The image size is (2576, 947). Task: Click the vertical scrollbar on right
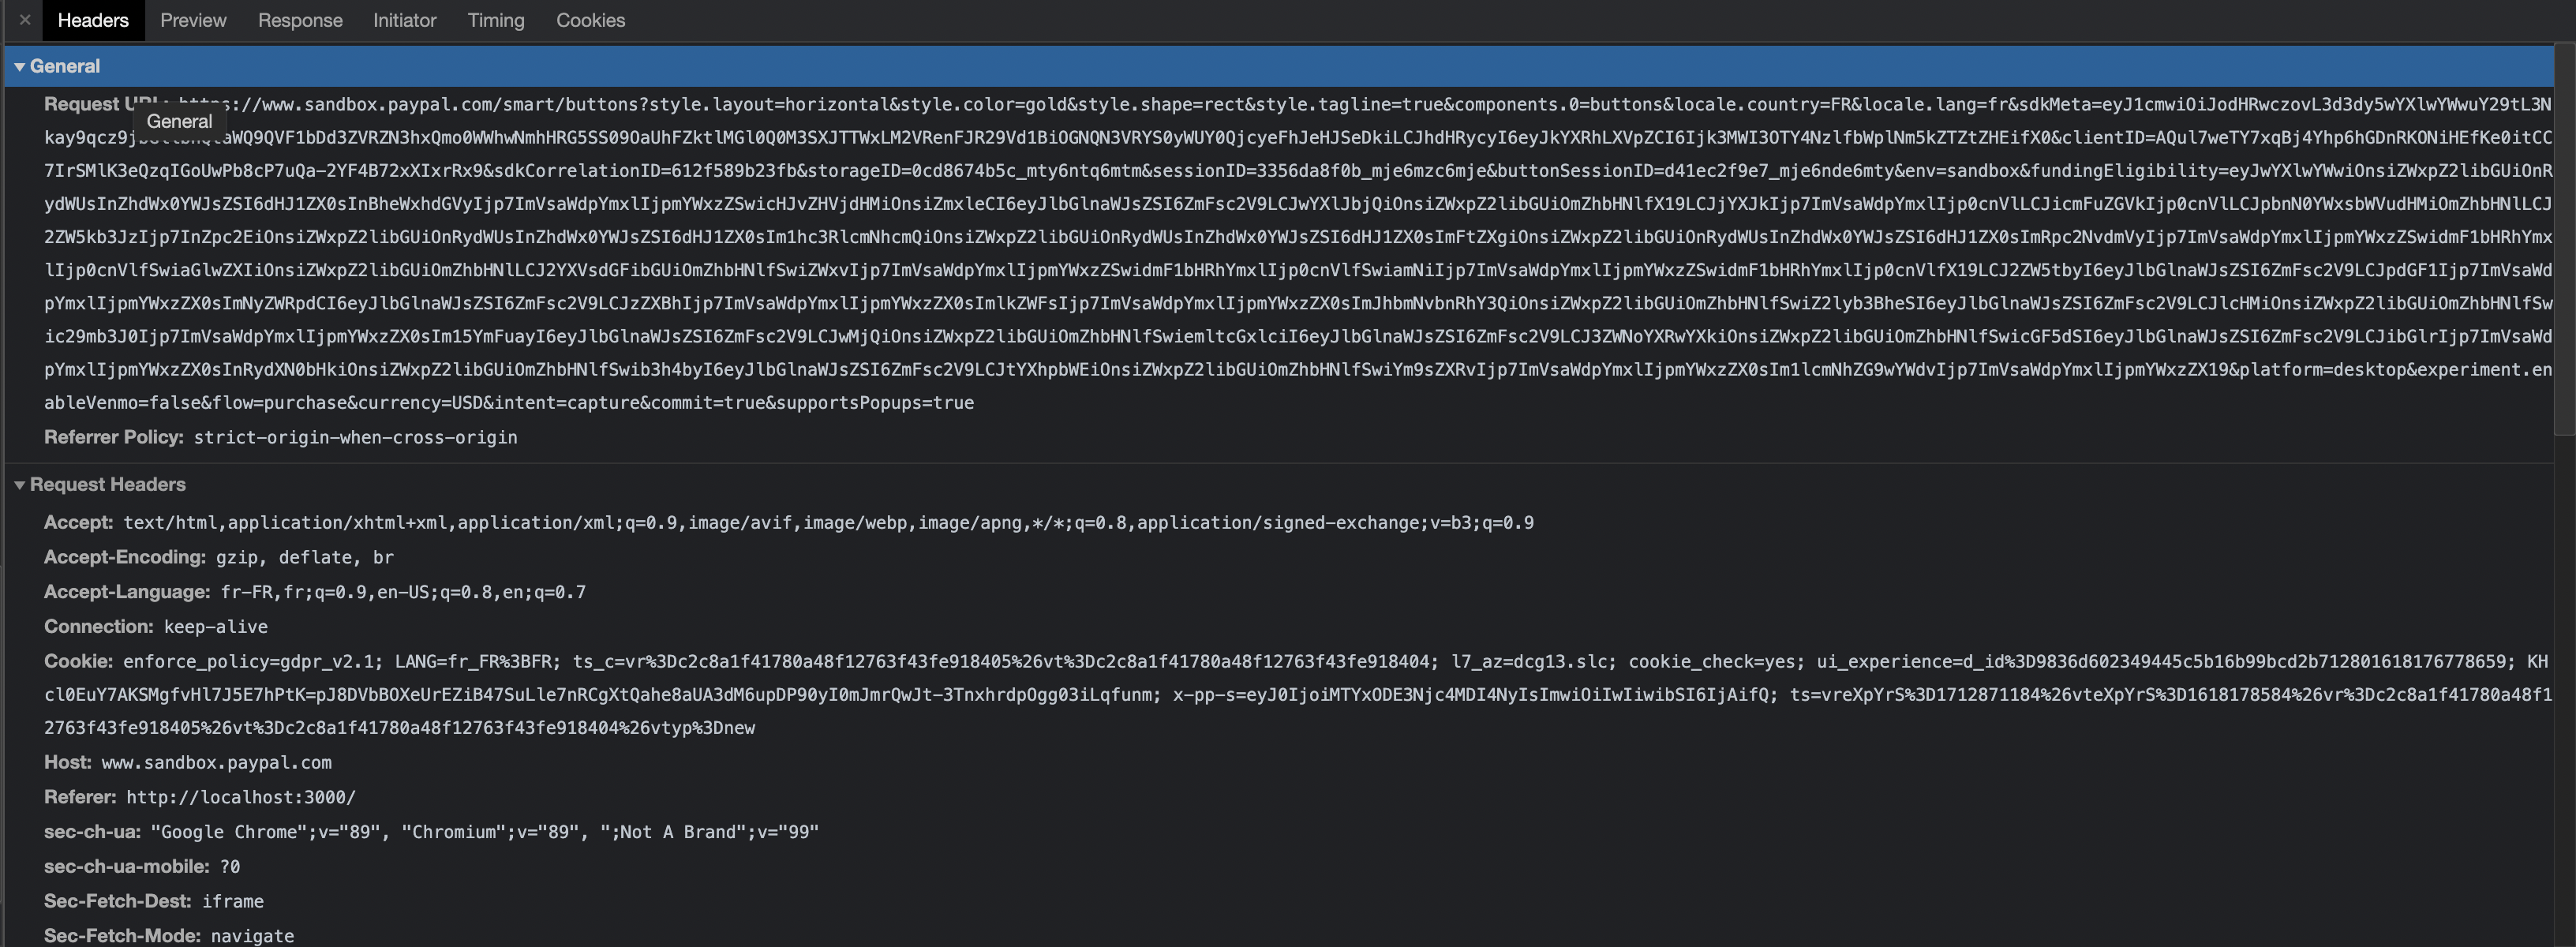point(2563,240)
